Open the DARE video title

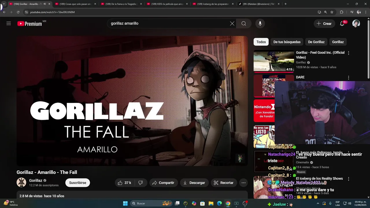300,77
